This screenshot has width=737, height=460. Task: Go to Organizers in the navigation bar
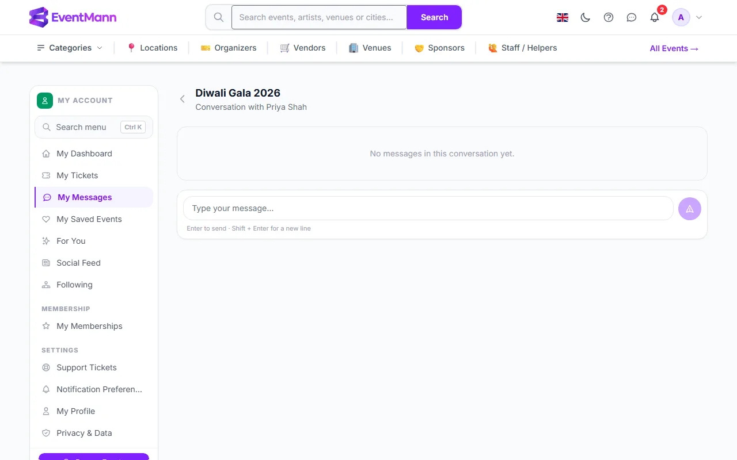click(x=229, y=48)
